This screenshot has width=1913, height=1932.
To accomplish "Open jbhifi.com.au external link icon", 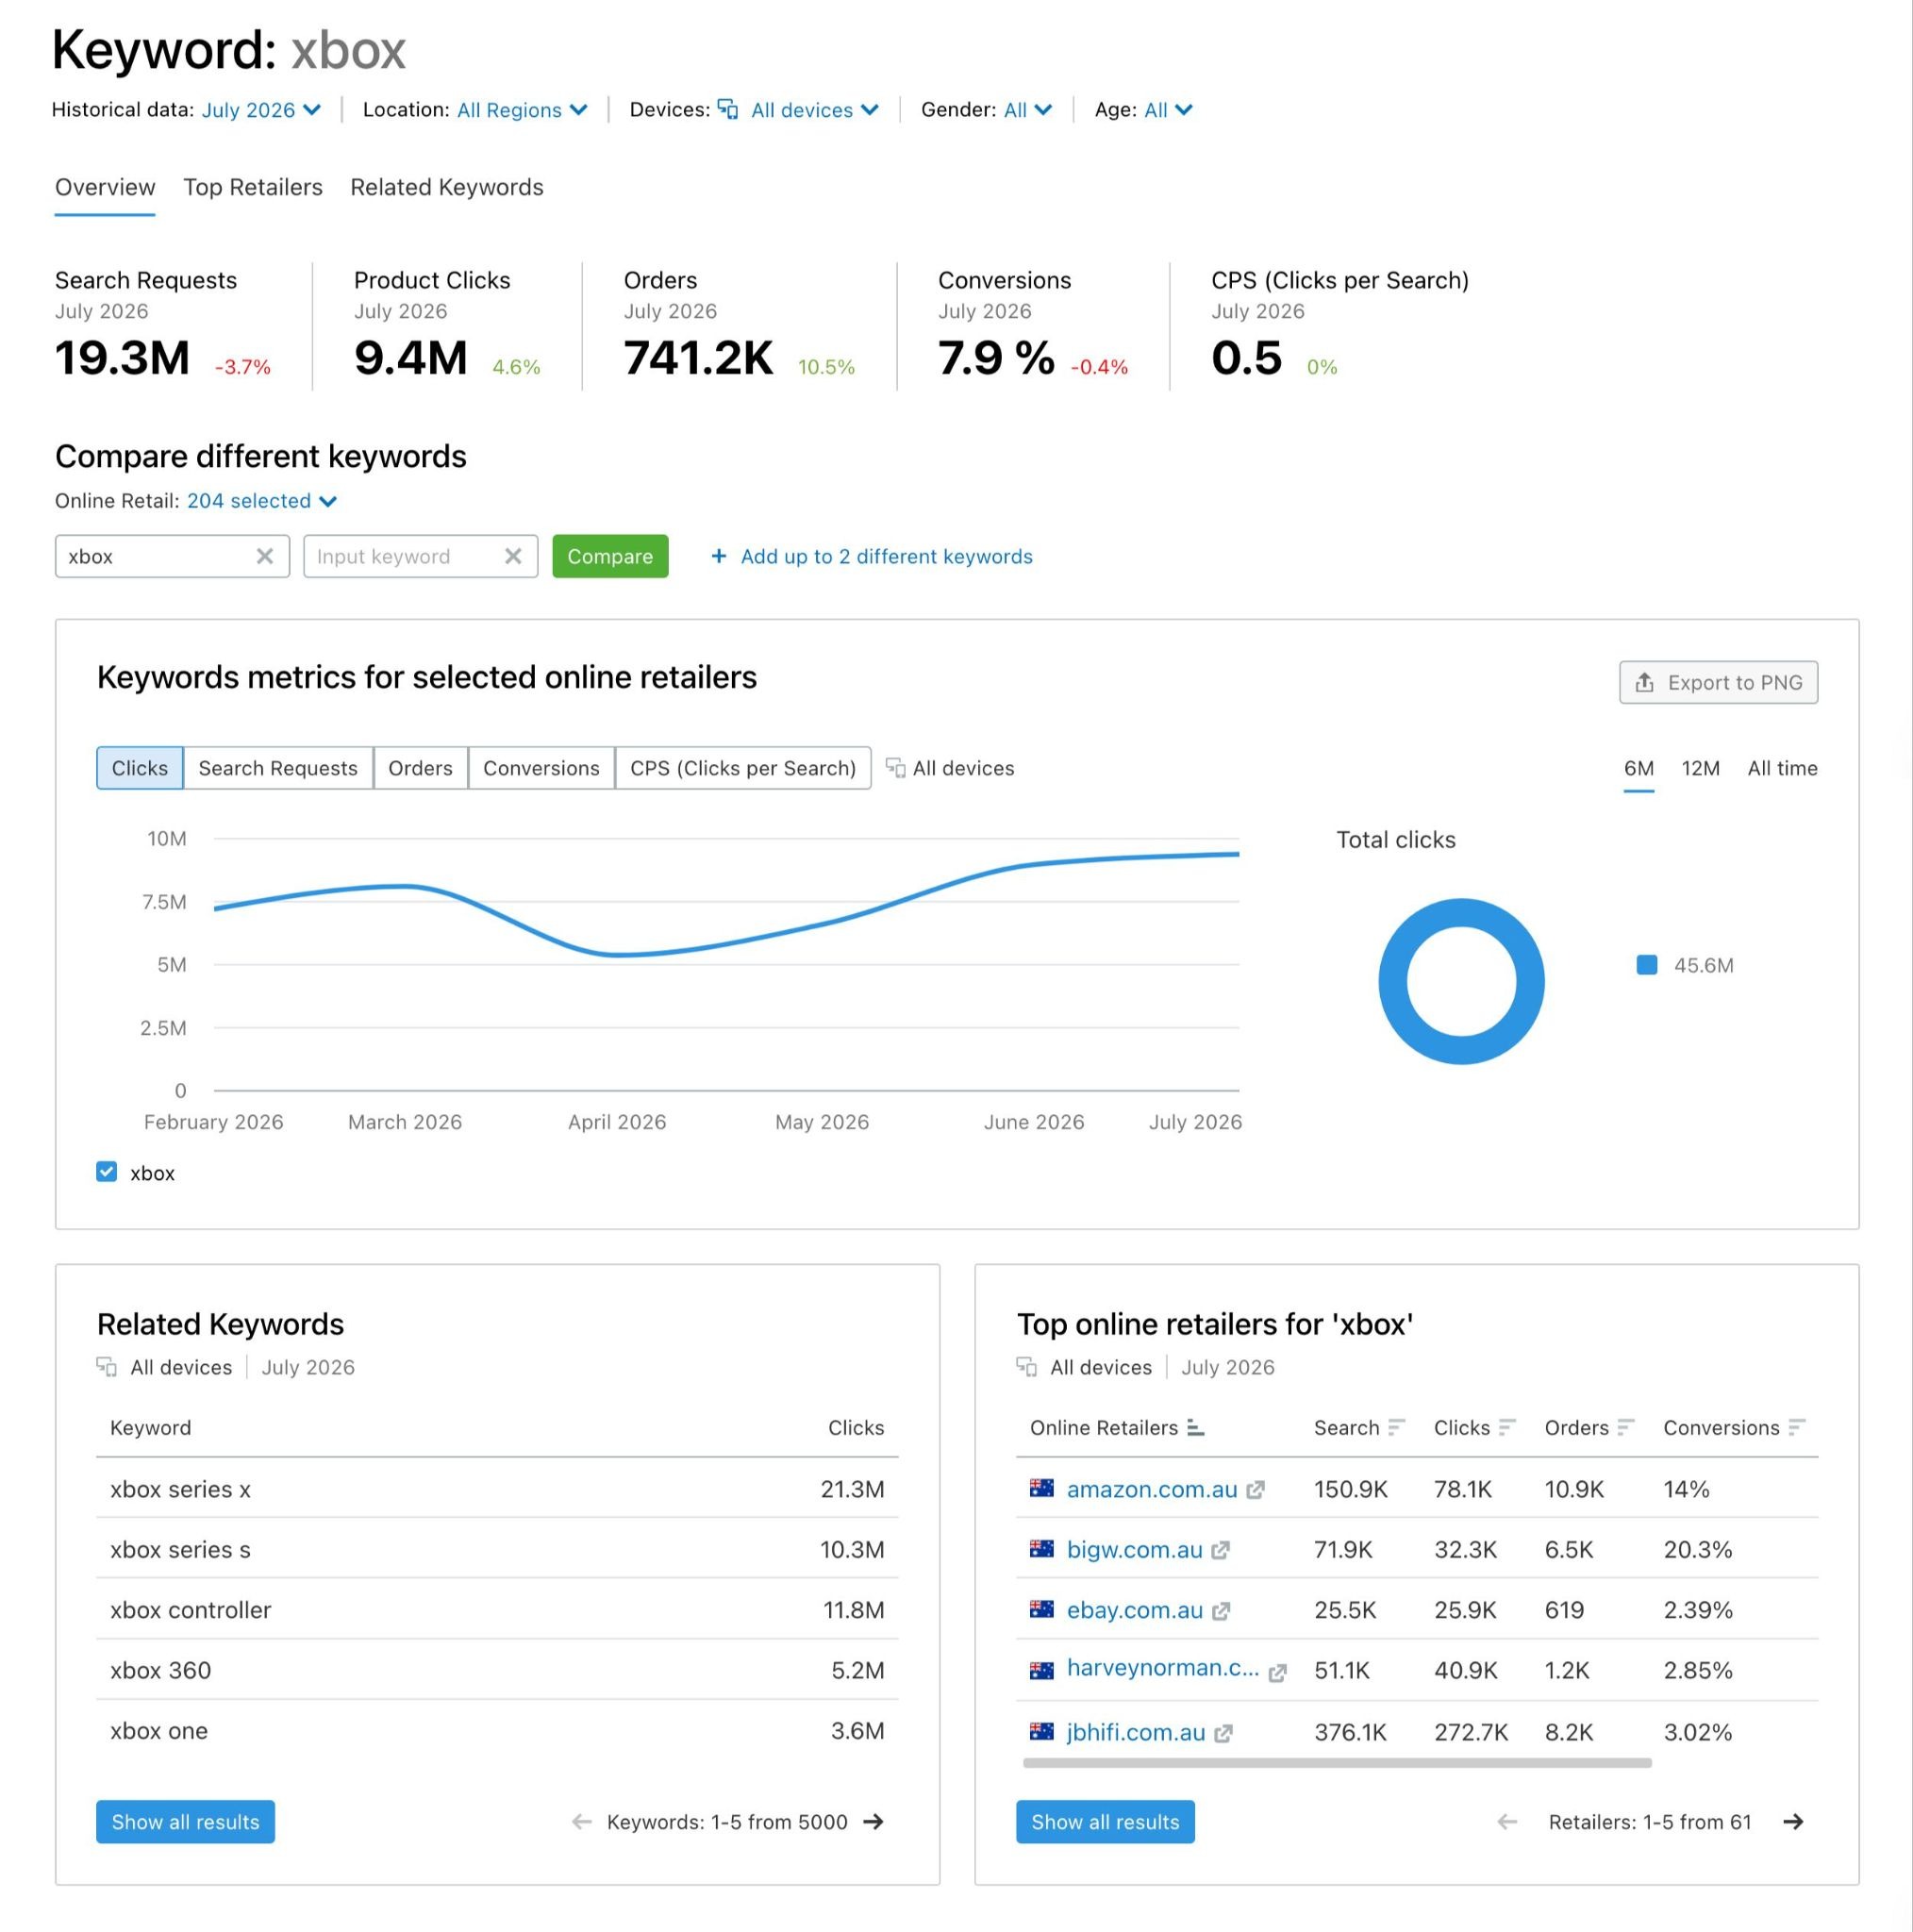I will coord(1223,1733).
